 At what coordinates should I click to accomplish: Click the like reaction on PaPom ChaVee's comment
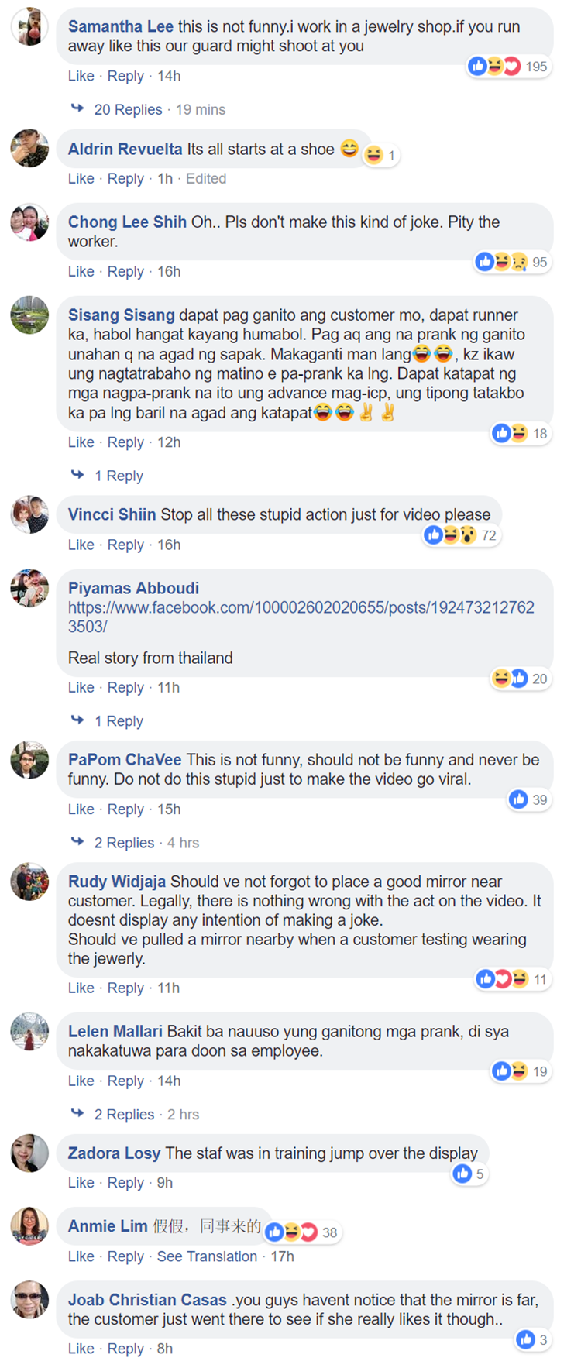pos(518,799)
